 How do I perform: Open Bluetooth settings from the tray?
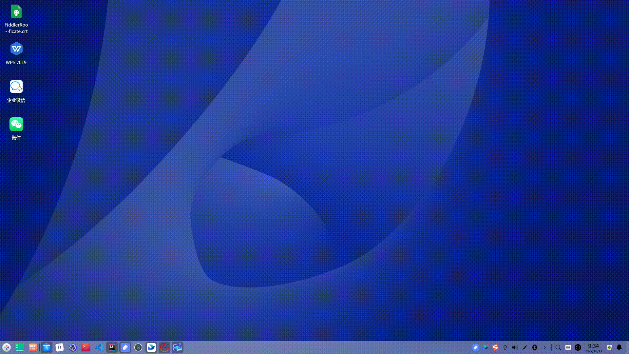click(x=535, y=347)
